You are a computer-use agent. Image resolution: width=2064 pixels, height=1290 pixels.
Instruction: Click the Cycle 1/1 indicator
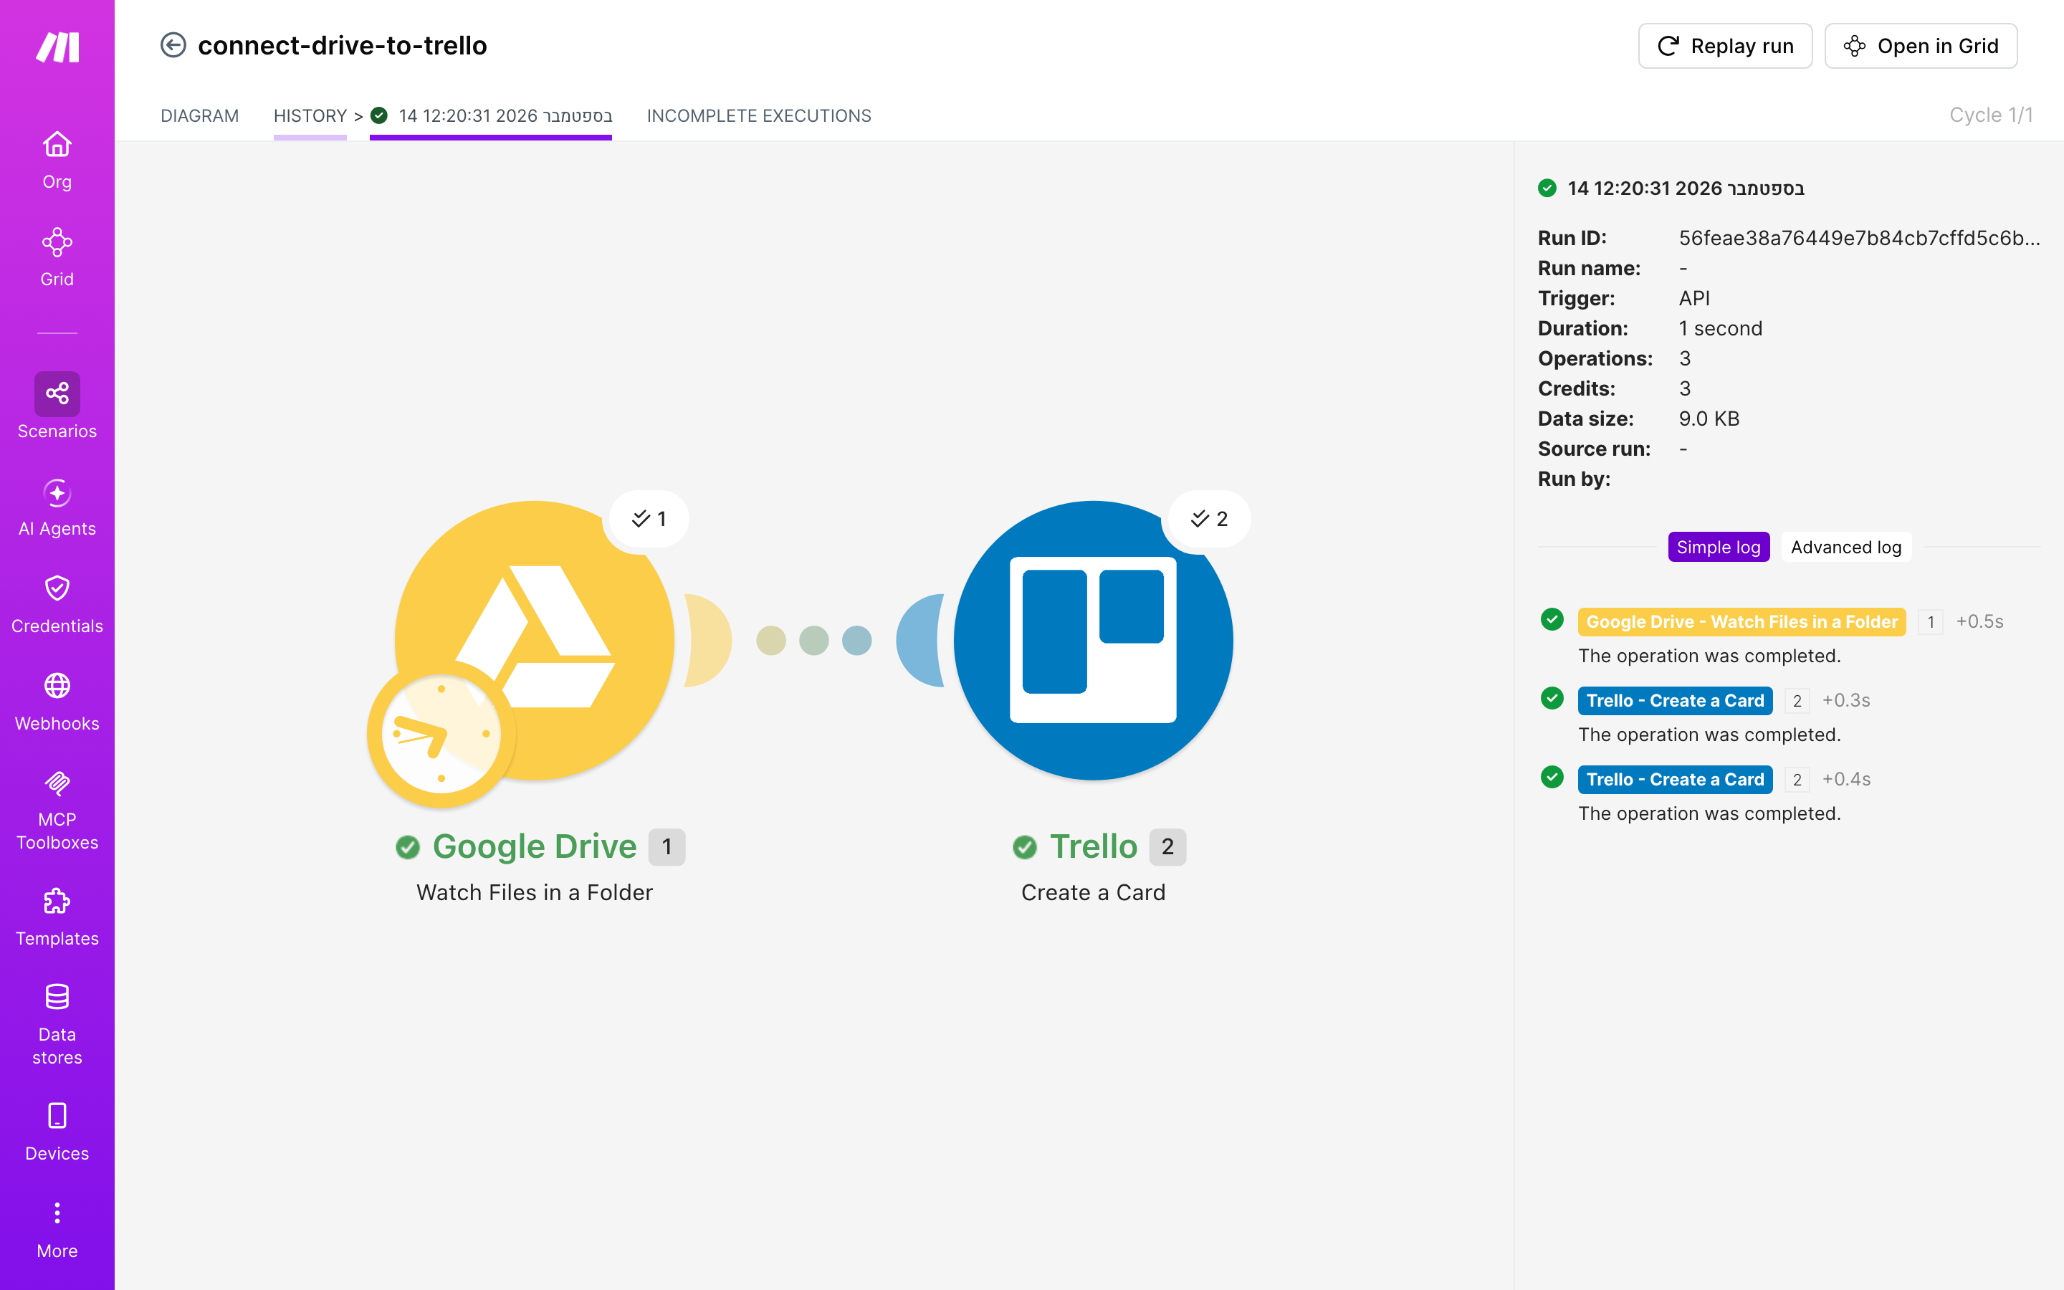click(1991, 115)
